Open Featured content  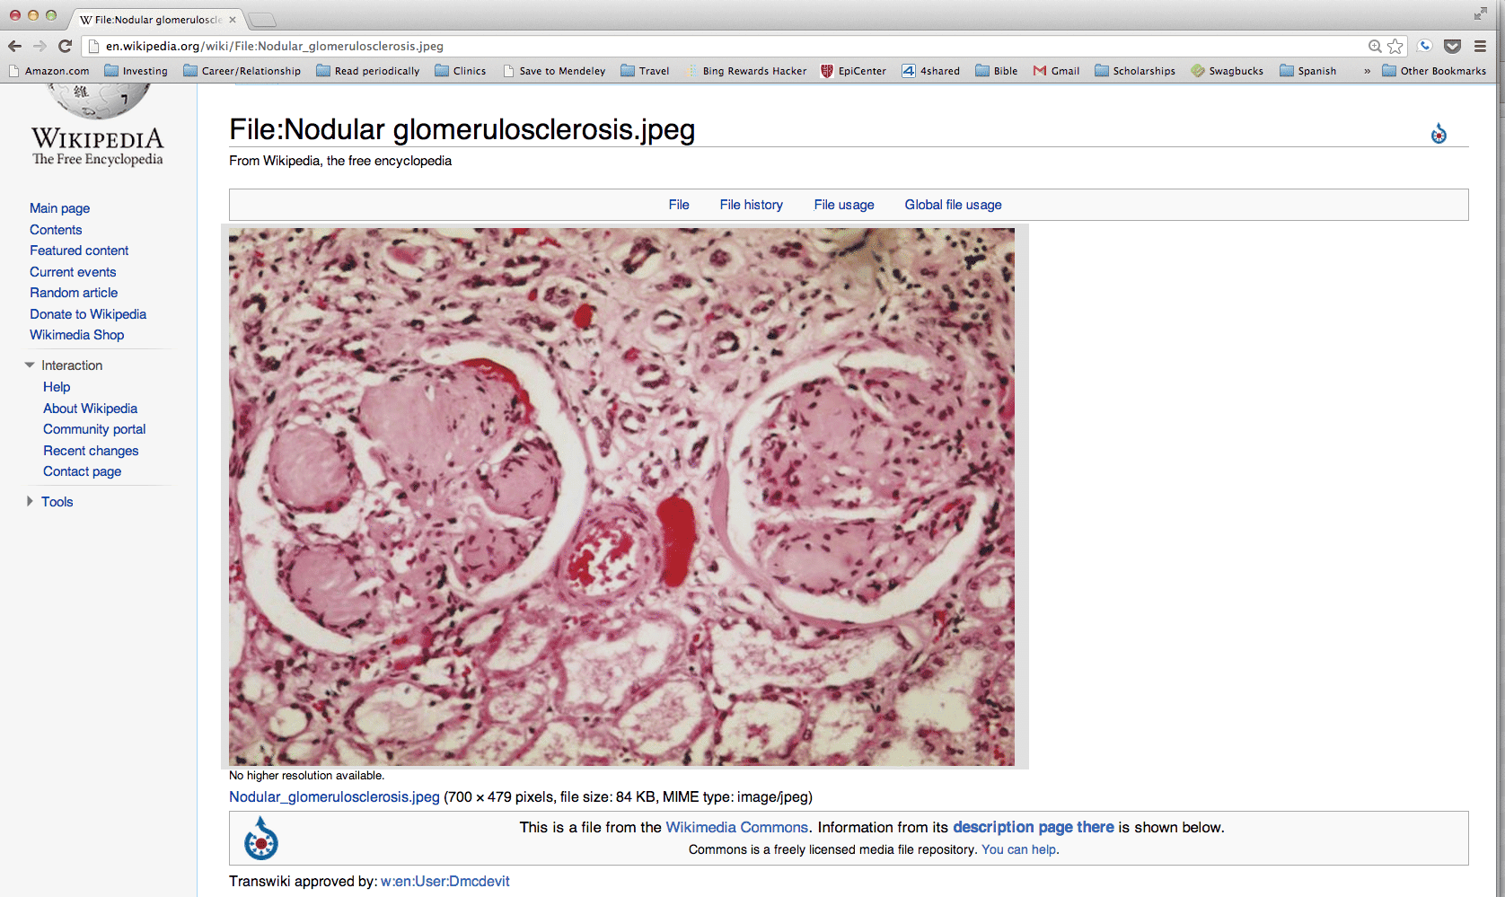pyautogui.click(x=79, y=251)
